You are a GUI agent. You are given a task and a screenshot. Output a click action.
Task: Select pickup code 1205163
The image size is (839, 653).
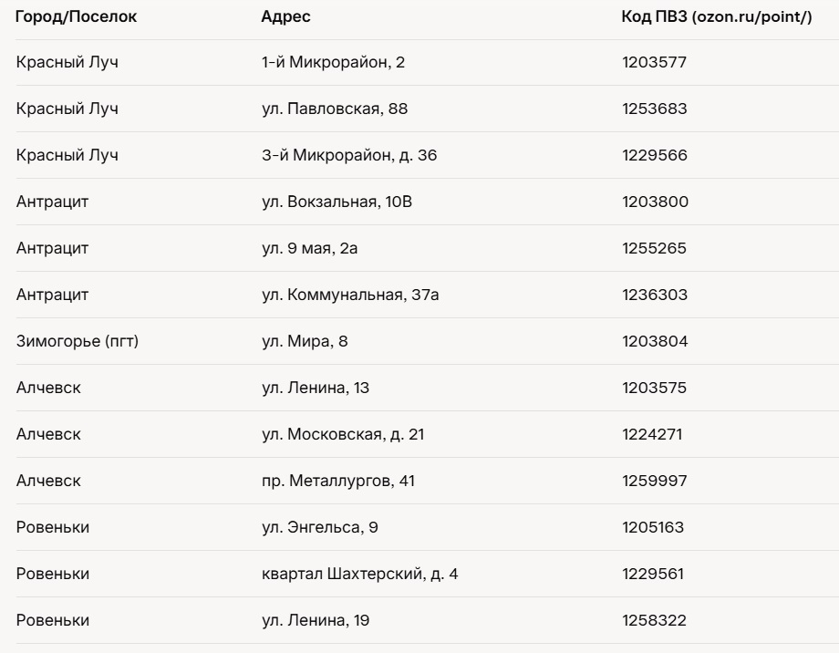pyautogui.click(x=652, y=527)
